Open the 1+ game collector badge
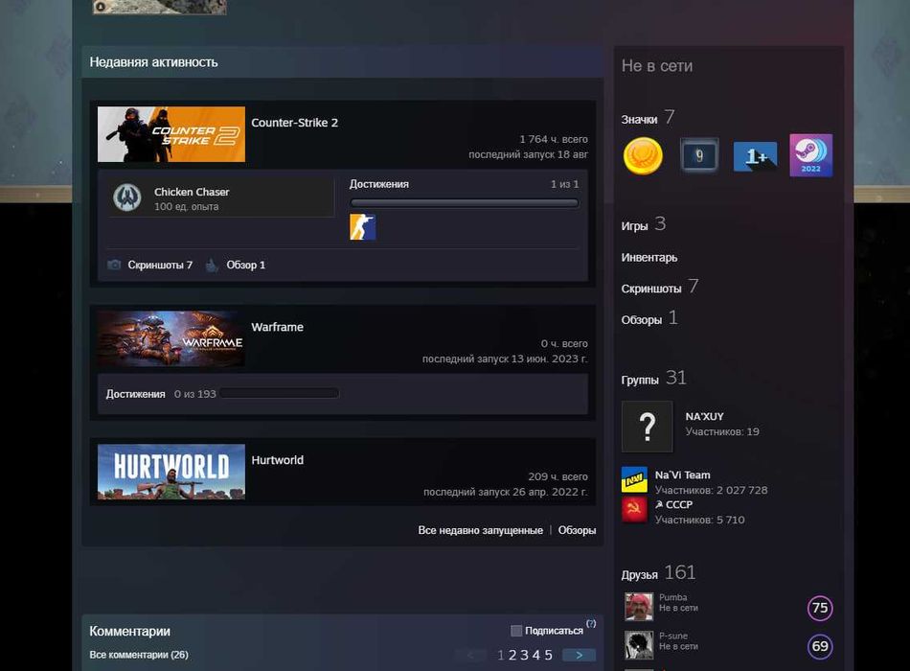Viewport: 910px width, 671px height. [x=755, y=156]
